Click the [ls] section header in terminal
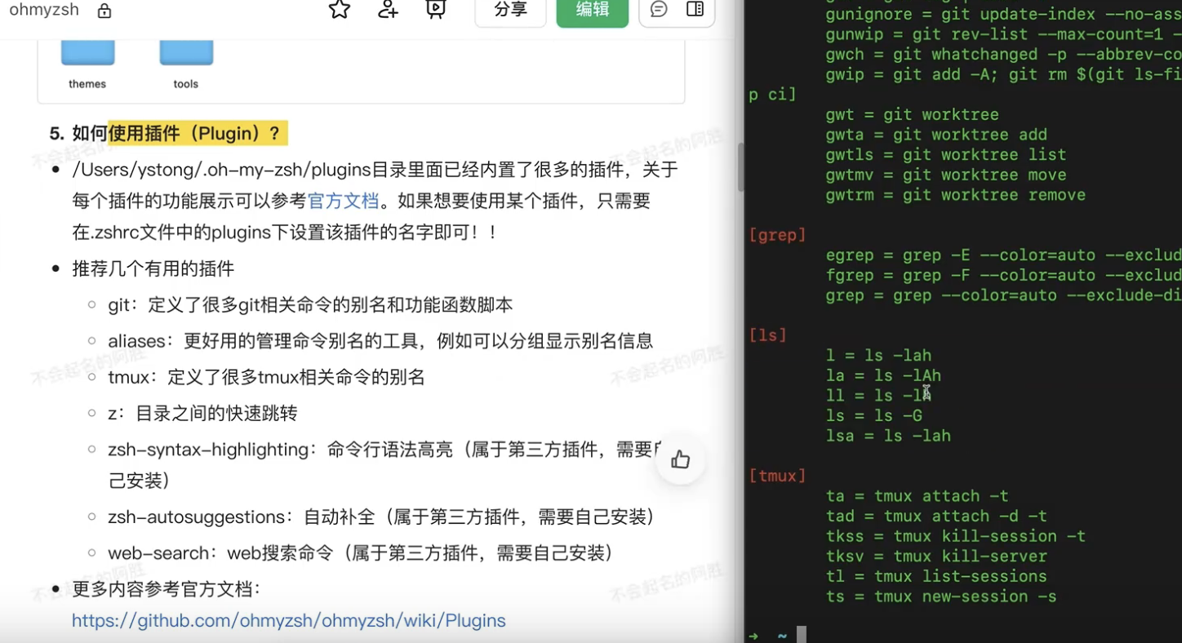 (767, 335)
